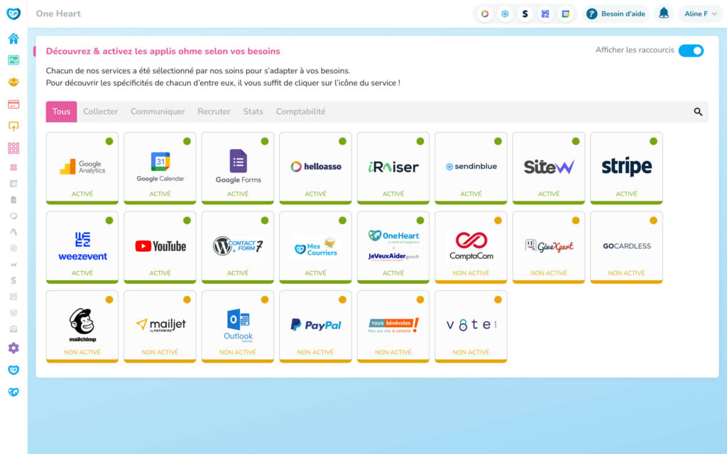727x454 pixels.
Task: Open the pink apps grid in the sidebar
Action: click(x=13, y=148)
